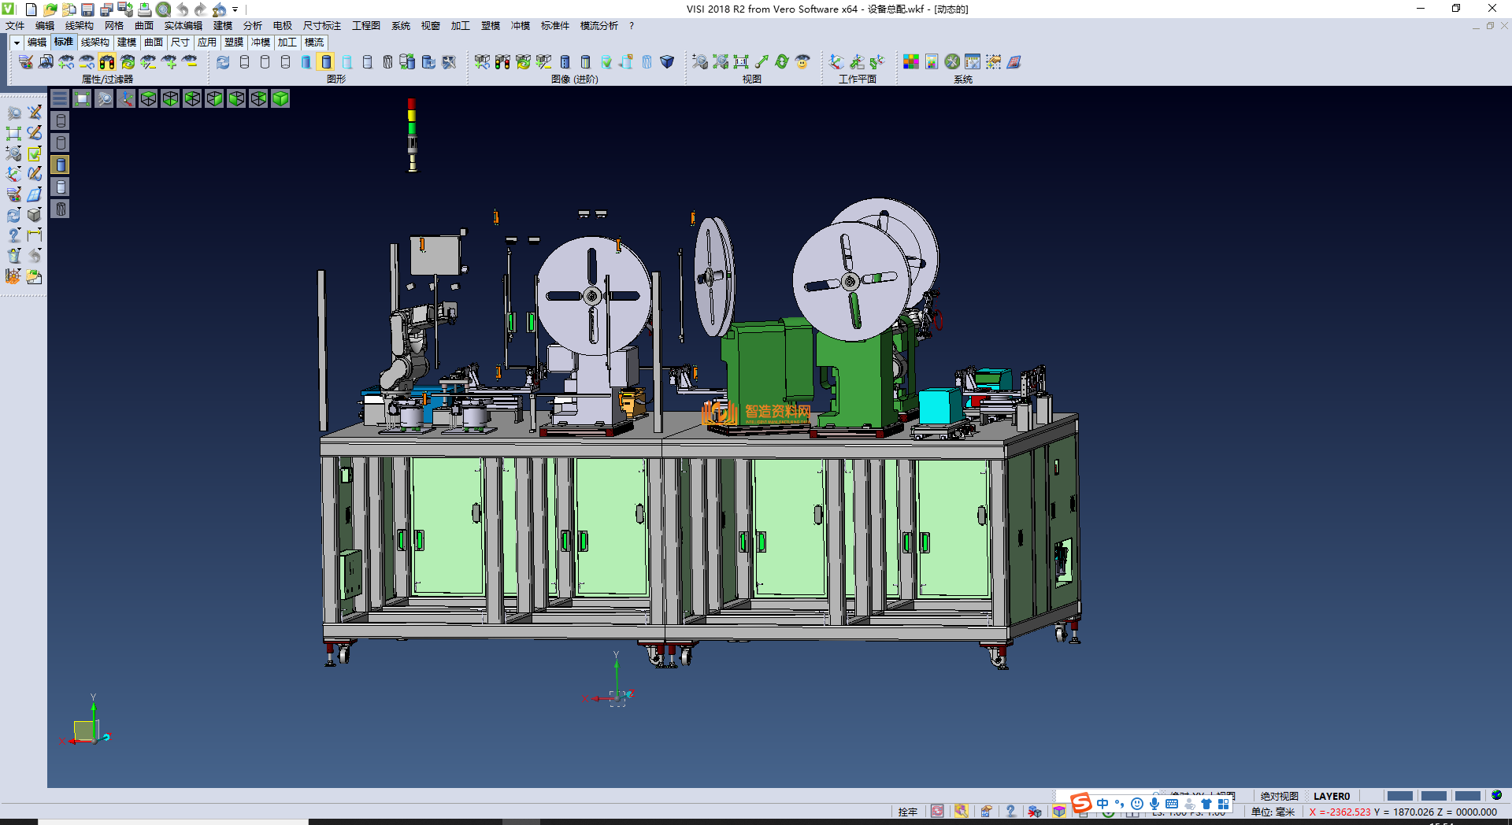Viewport: 1512px width, 825px height.
Task: Click the Print icon in quick toolbar
Action: (x=144, y=9)
